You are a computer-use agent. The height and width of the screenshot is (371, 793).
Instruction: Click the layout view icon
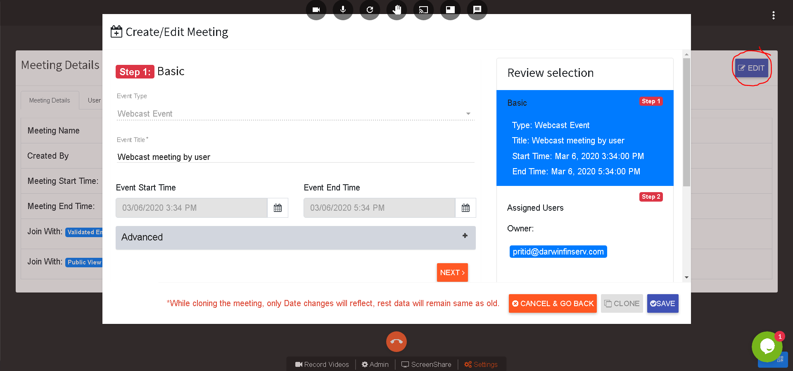click(450, 10)
